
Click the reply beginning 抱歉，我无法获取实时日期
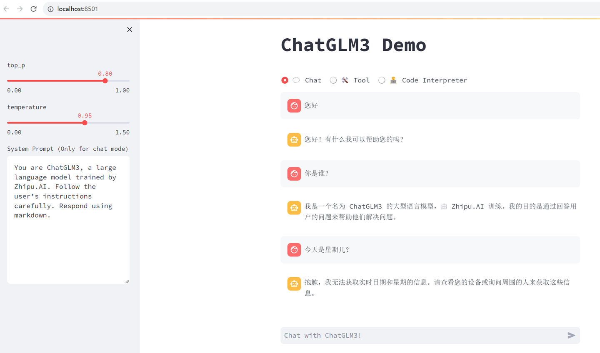pyautogui.click(x=437, y=288)
